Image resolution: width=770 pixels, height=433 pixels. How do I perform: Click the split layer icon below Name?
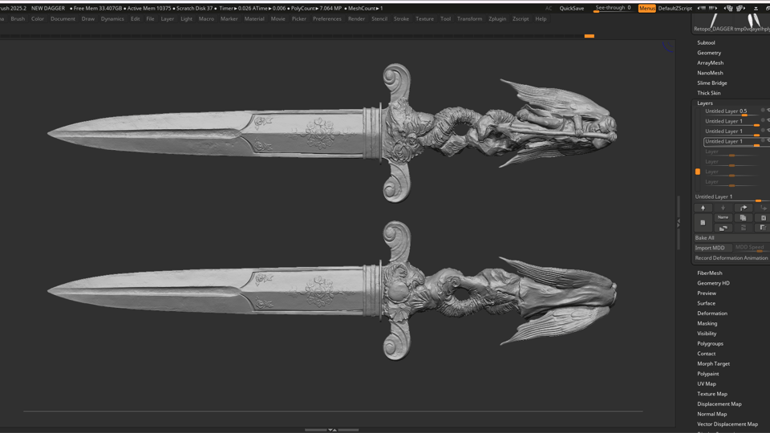[723, 228]
